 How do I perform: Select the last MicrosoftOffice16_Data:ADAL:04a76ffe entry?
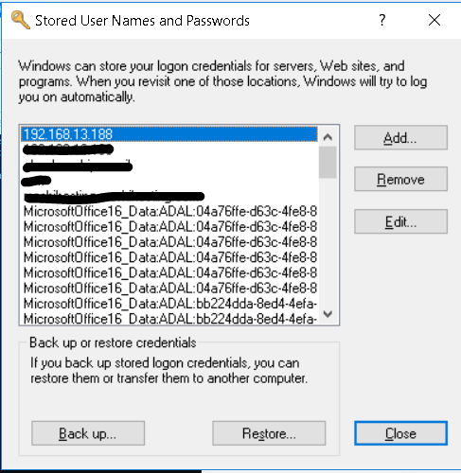pyautogui.click(x=169, y=289)
